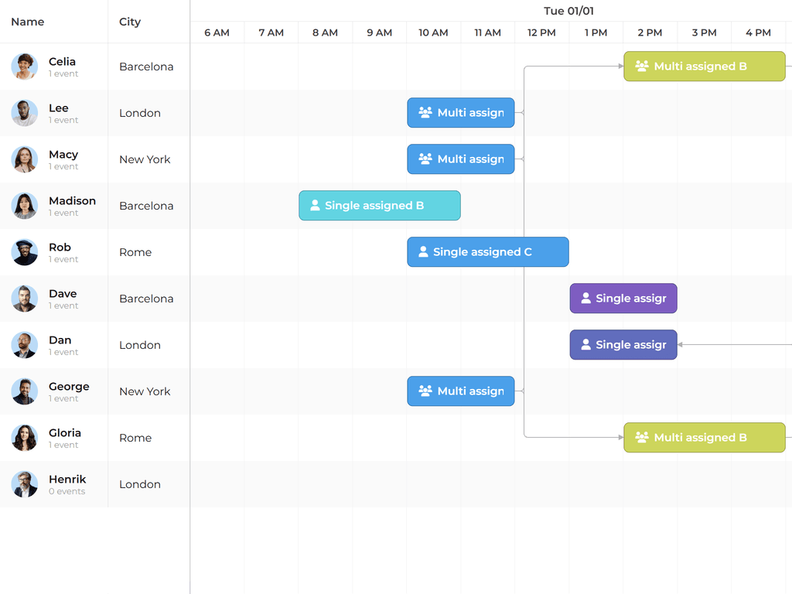Screen dimensions: 792x594
Task: Click the group icon on George's Multi assign event
Action: 425,391
